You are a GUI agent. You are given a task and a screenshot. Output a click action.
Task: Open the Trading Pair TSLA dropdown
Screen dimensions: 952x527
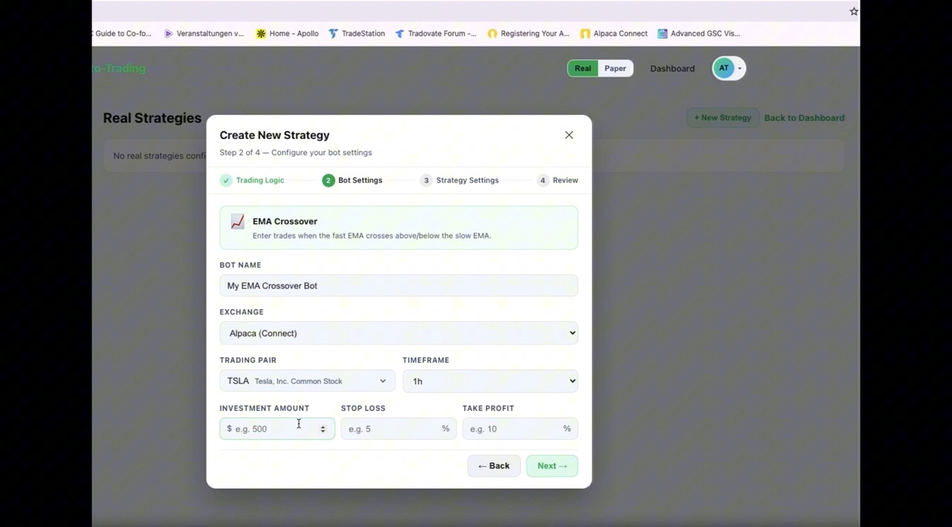[307, 381]
